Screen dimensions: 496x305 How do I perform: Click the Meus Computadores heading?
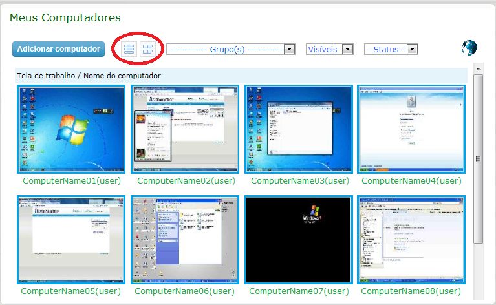(x=65, y=17)
